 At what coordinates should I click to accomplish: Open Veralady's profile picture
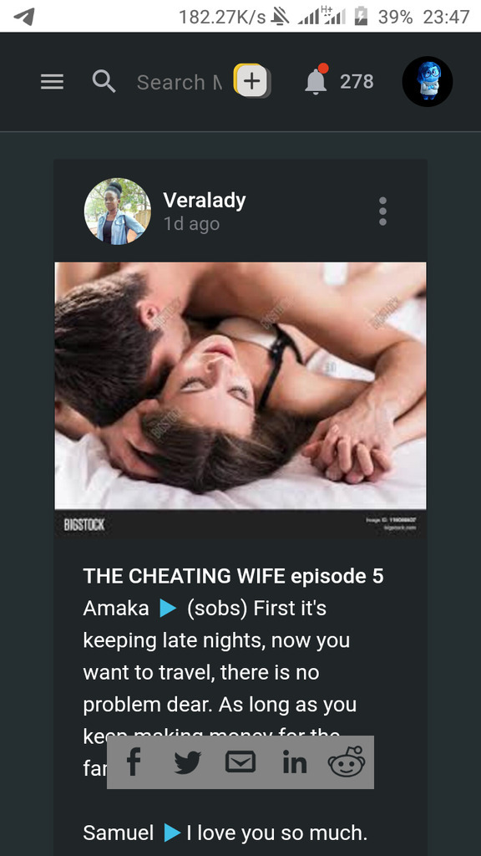pos(117,211)
